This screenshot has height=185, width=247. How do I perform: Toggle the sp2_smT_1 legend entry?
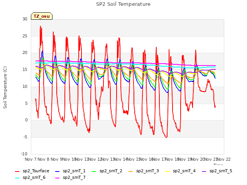coord(70,171)
